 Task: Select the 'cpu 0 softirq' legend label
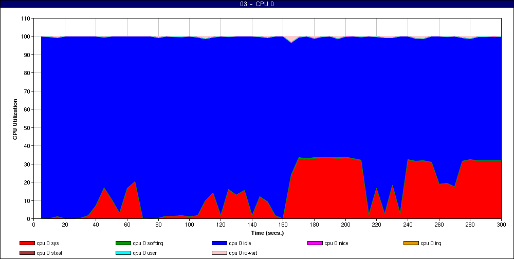tap(148, 244)
